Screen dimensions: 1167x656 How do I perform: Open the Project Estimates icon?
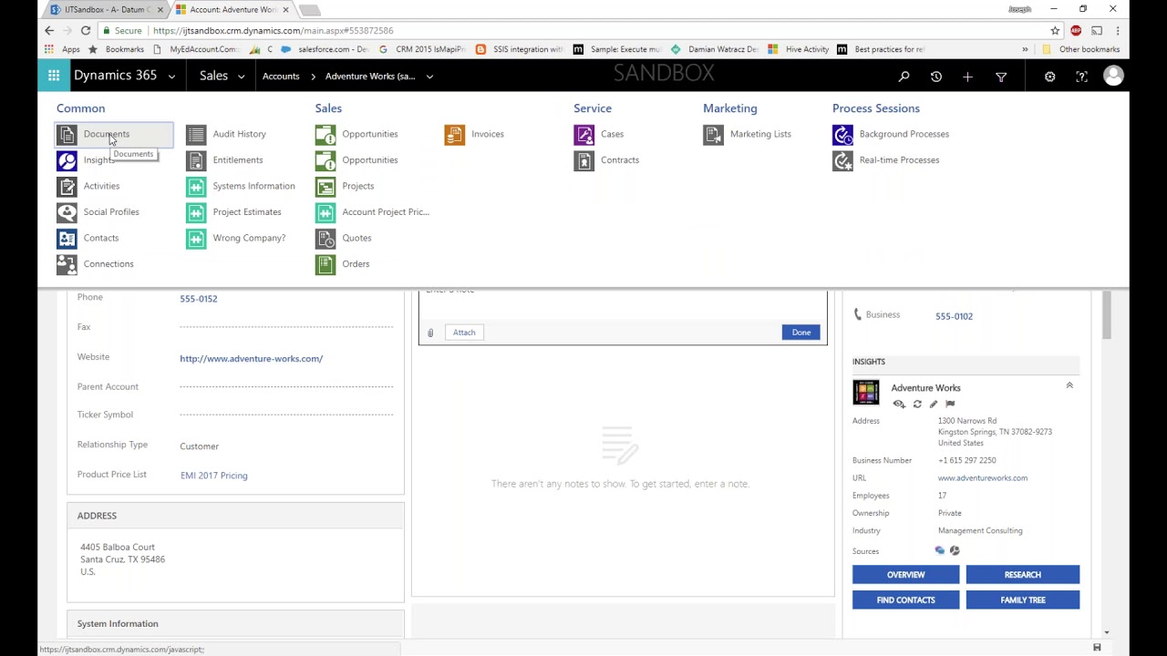[x=196, y=212]
